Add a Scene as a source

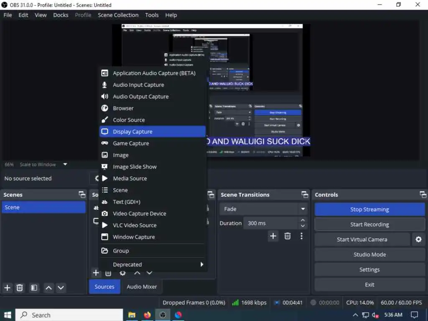point(152,190)
